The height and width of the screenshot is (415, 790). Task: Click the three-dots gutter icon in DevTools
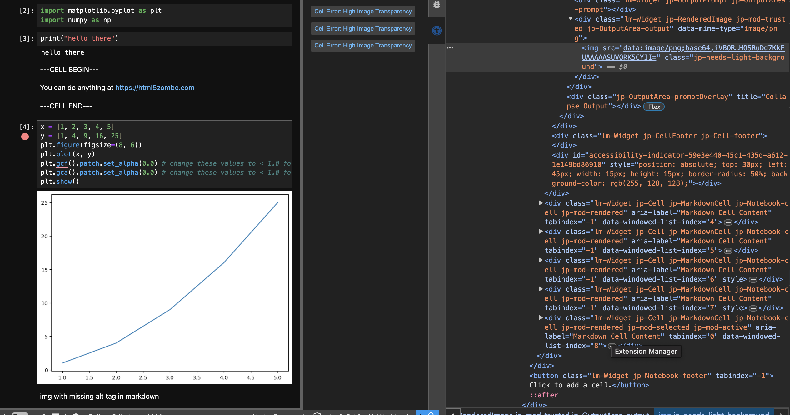(450, 48)
